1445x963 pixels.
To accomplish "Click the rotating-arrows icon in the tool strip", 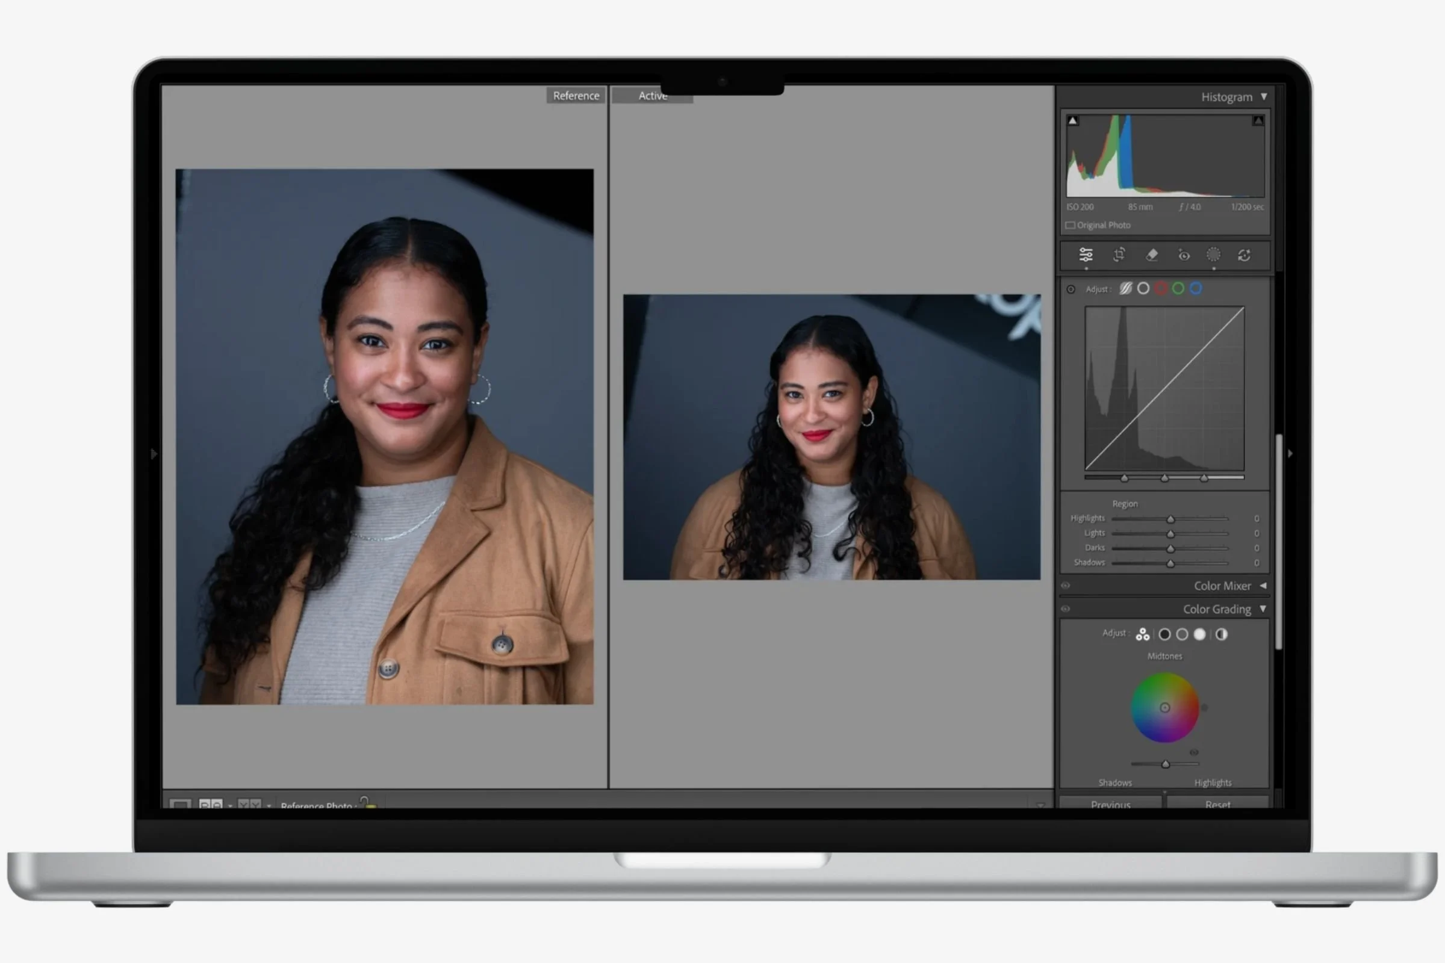I will (x=1244, y=255).
